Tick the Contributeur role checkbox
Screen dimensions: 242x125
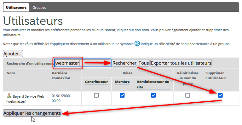[96, 95]
